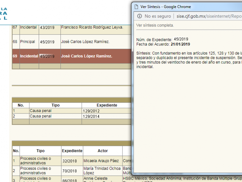Viewport: 242px width, 182px height.
Task: Click "Incidental" in row 67
Action: (x=28, y=27)
